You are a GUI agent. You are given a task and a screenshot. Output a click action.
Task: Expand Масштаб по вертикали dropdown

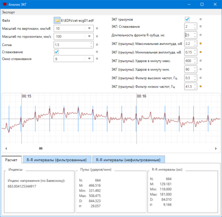coord(89,28)
